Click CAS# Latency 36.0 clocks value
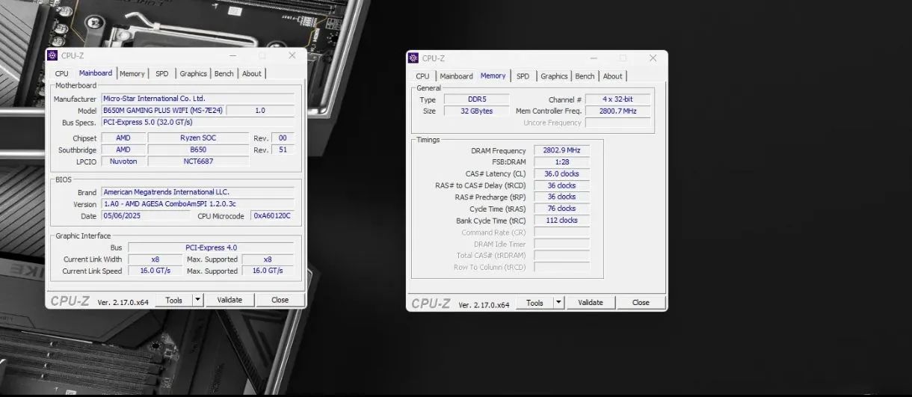This screenshot has width=912, height=397. click(561, 173)
